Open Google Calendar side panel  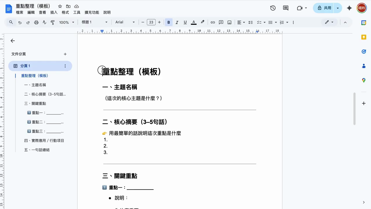tap(364, 23)
